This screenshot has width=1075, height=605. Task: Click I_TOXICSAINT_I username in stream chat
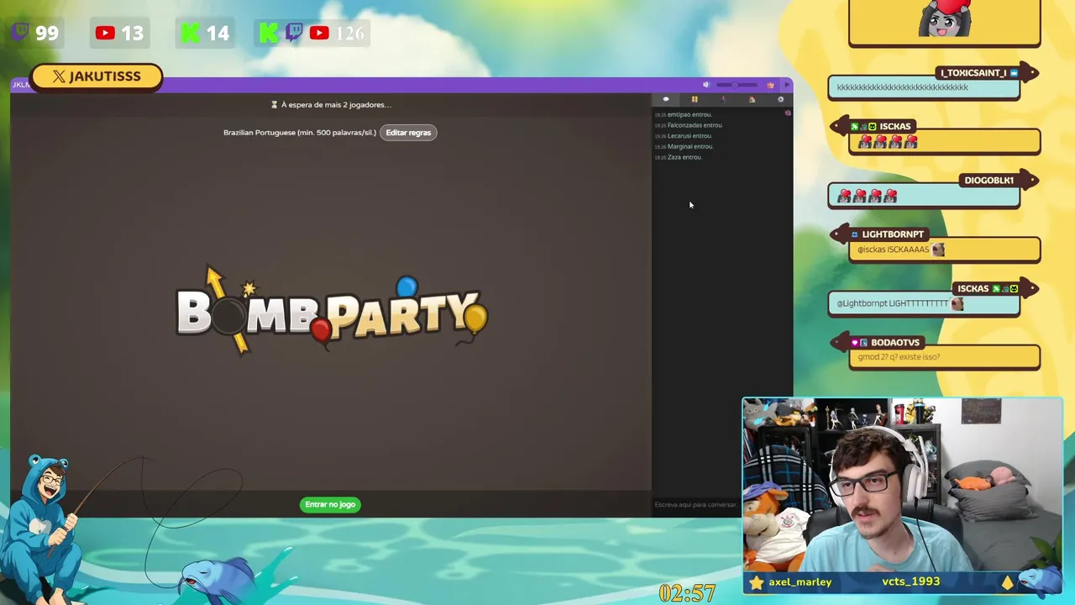click(973, 73)
